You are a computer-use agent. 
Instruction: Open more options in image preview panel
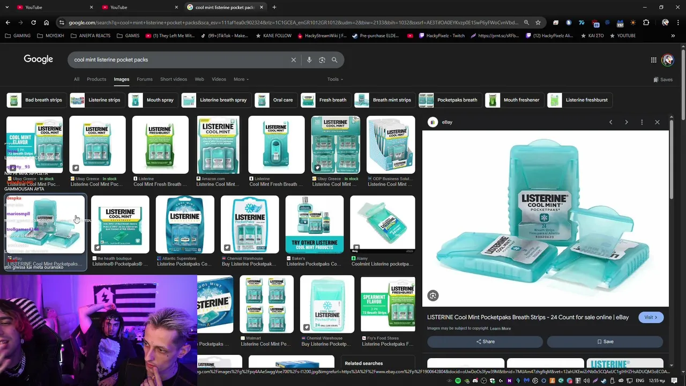coord(642,122)
